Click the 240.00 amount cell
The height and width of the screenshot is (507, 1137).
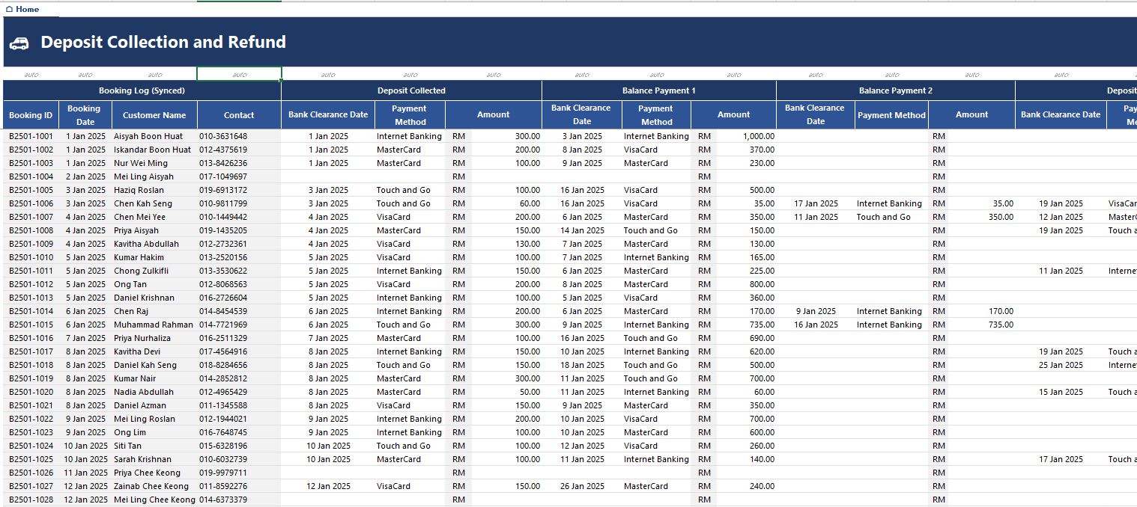(762, 486)
